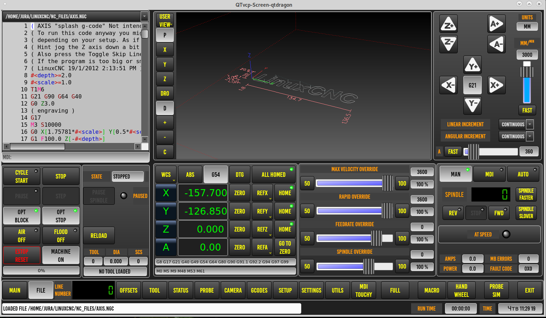The image size is (546, 318).
Task: Switch to MAN manual mode
Action: tap(456, 174)
